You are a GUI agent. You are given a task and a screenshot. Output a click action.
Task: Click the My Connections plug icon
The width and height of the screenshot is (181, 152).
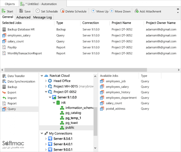tap(46, 133)
